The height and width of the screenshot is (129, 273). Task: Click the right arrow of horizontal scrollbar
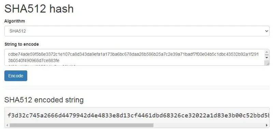(267, 125)
